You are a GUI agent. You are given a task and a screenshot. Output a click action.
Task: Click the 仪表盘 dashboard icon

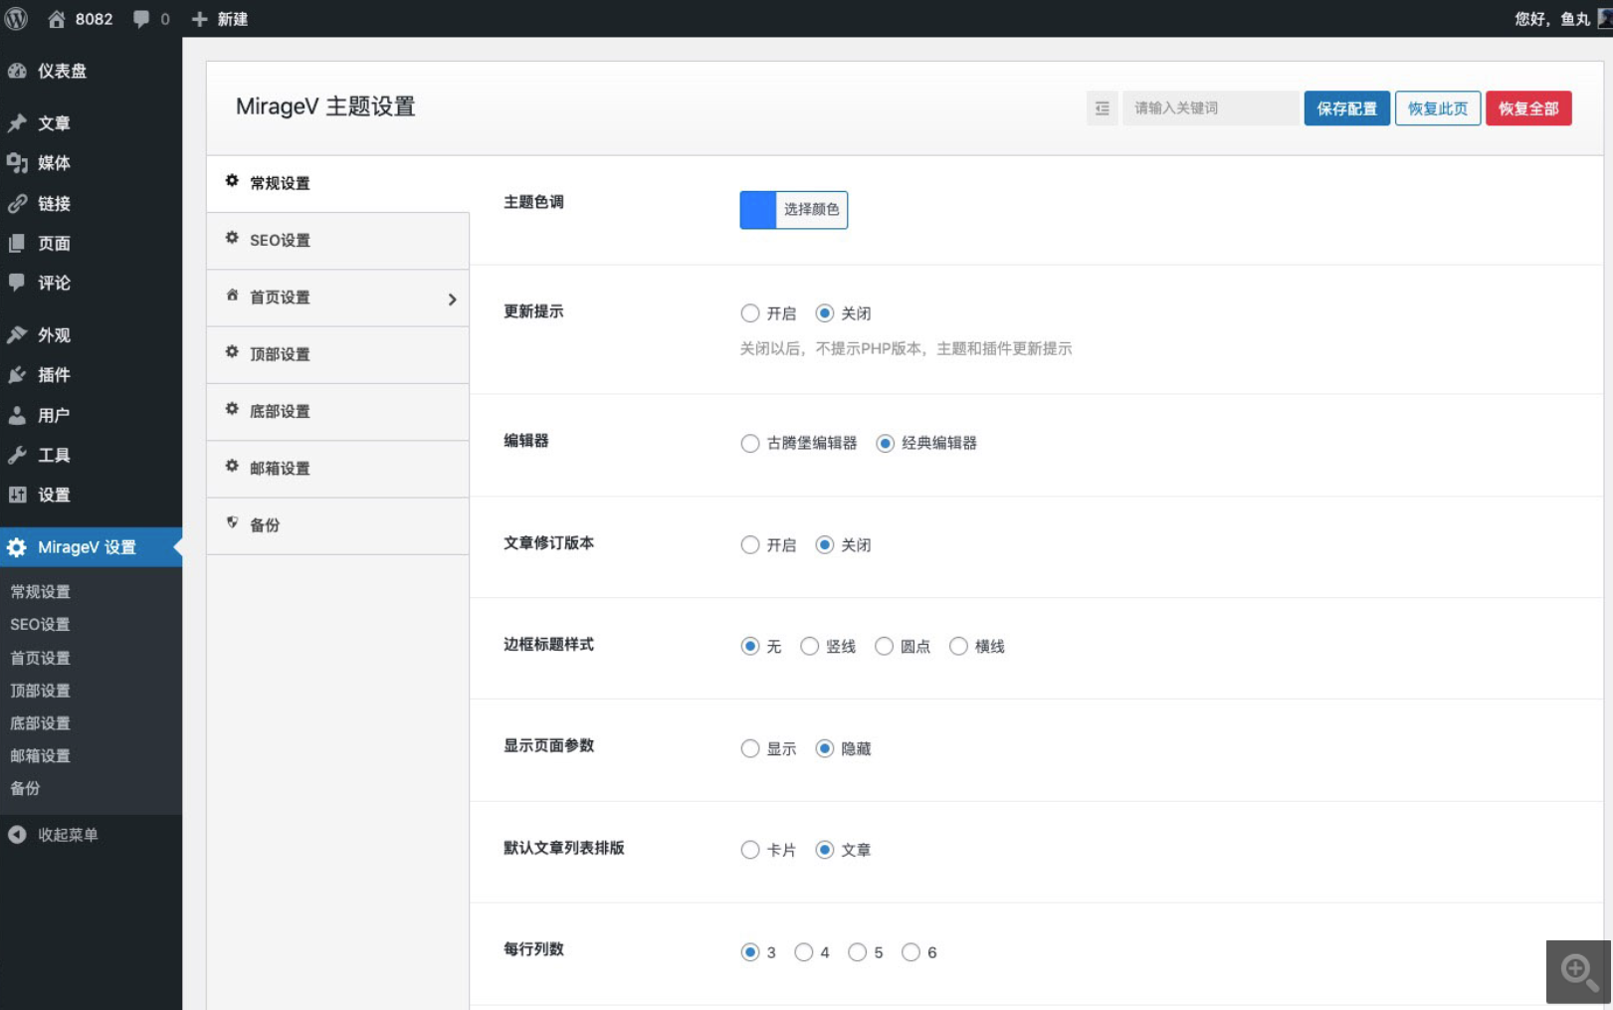coord(17,71)
